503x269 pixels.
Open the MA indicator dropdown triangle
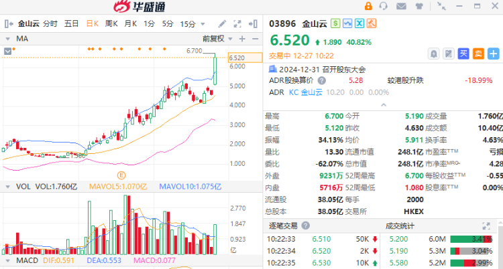click(x=7, y=39)
